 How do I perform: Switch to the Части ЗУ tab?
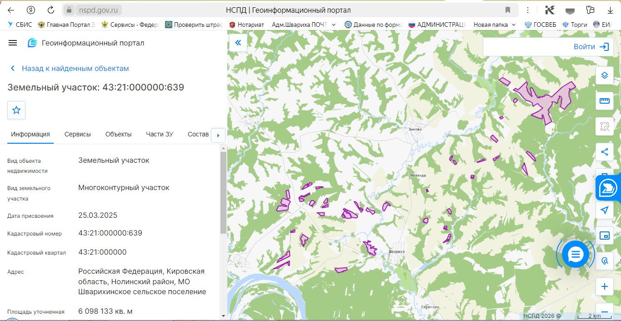click(160, 134)
